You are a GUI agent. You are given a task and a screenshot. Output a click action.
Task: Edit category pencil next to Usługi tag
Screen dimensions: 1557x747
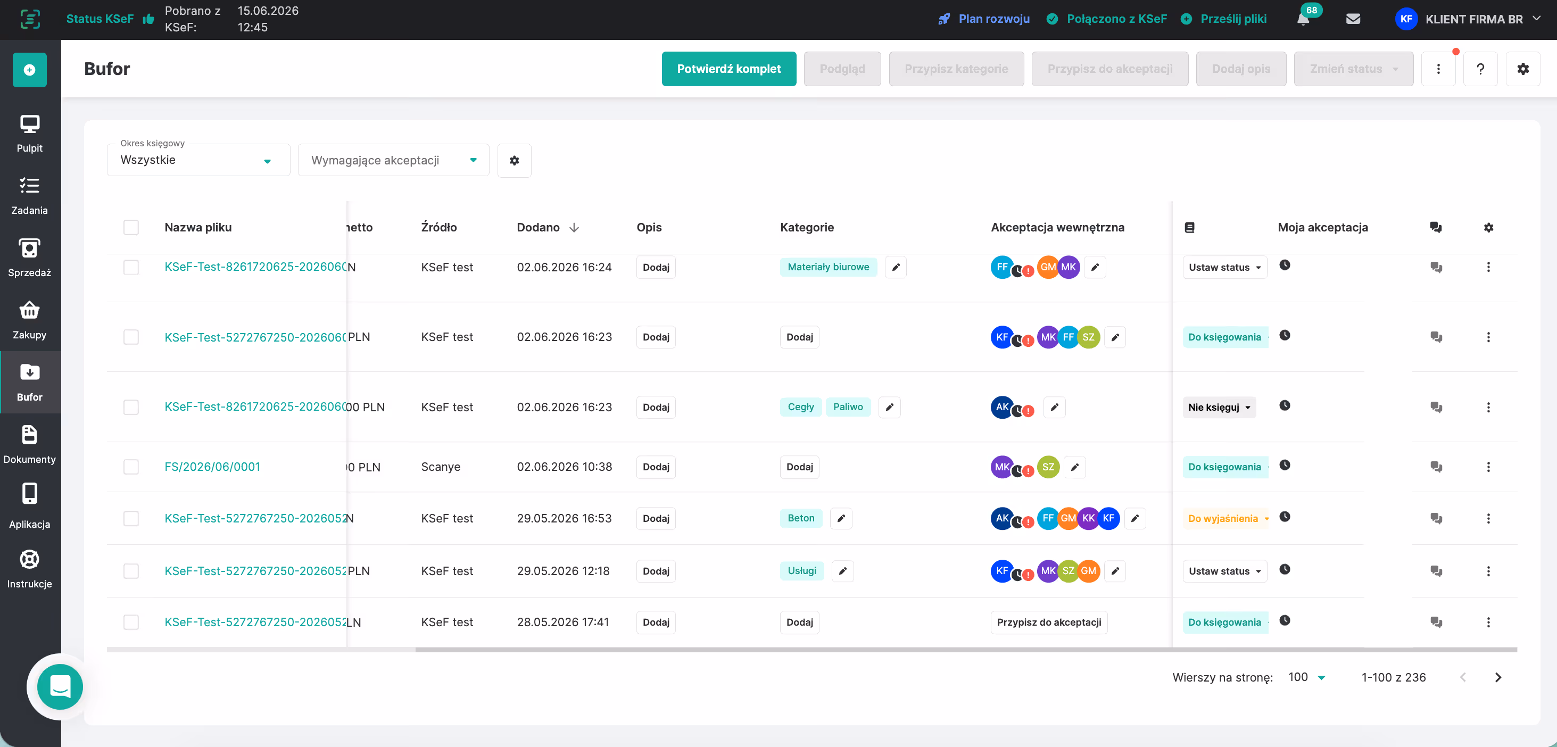point(842,571)
